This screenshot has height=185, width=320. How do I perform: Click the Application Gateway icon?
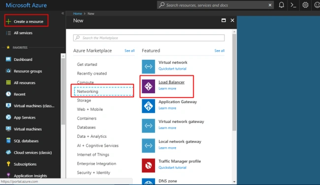coord(148,106)
